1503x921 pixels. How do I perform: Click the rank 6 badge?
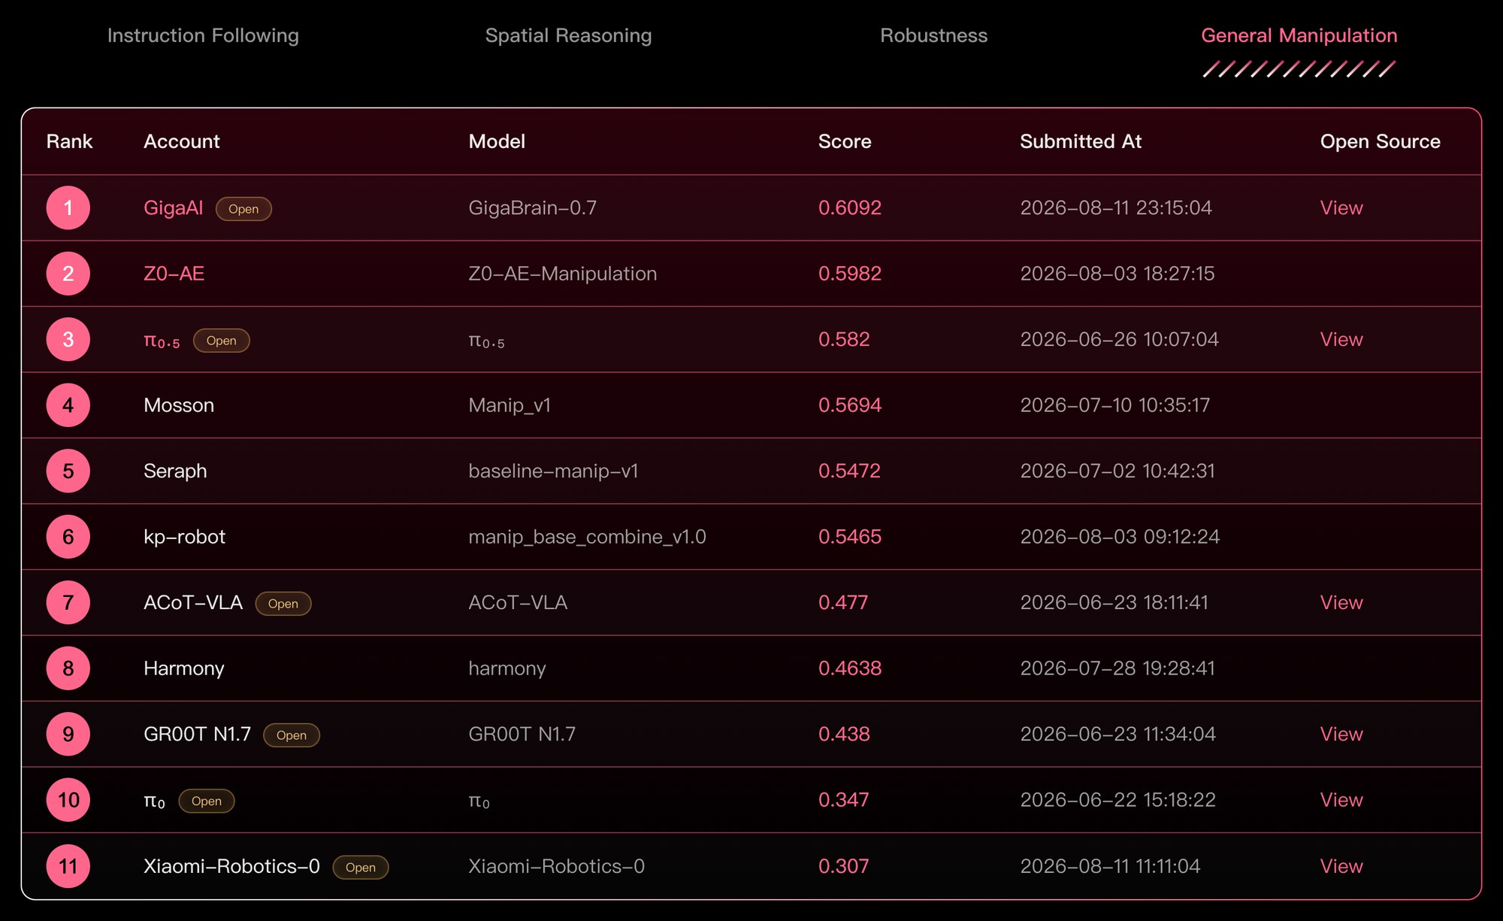(x=68, y=537)
